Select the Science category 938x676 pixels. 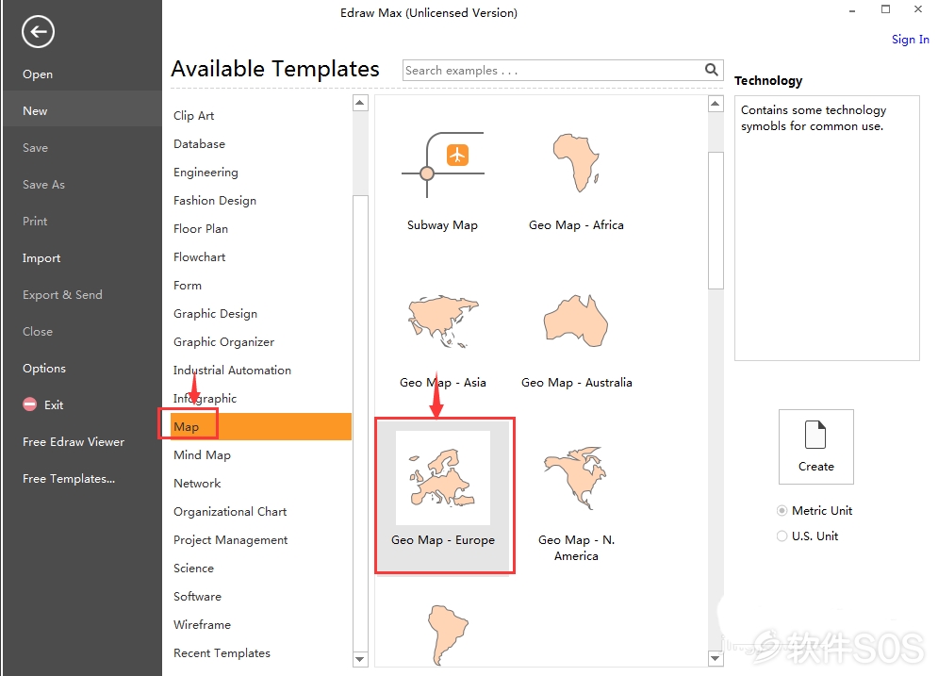pyautogui.click(x=193, y=568)
